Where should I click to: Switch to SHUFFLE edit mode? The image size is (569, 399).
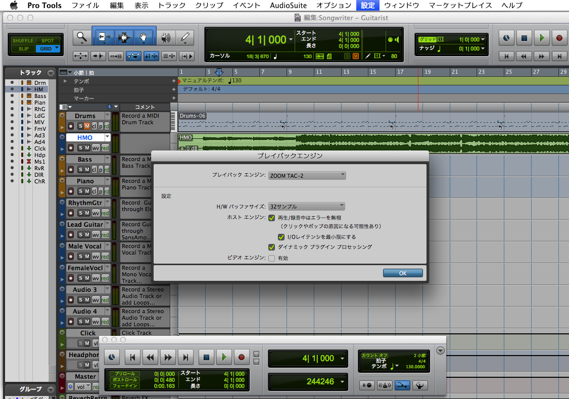click(x=23, y=40)
